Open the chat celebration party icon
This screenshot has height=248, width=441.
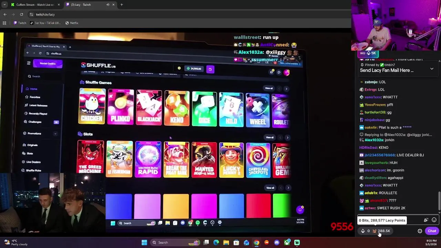(426, 220)
